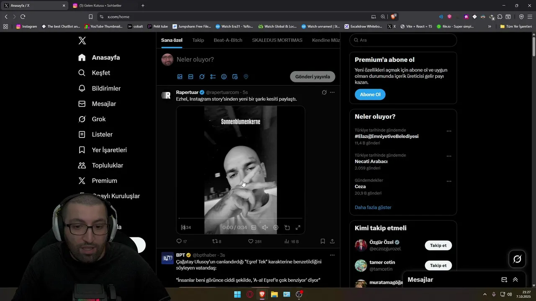Open the more menu on Rapertuar post

pos(332,92)
